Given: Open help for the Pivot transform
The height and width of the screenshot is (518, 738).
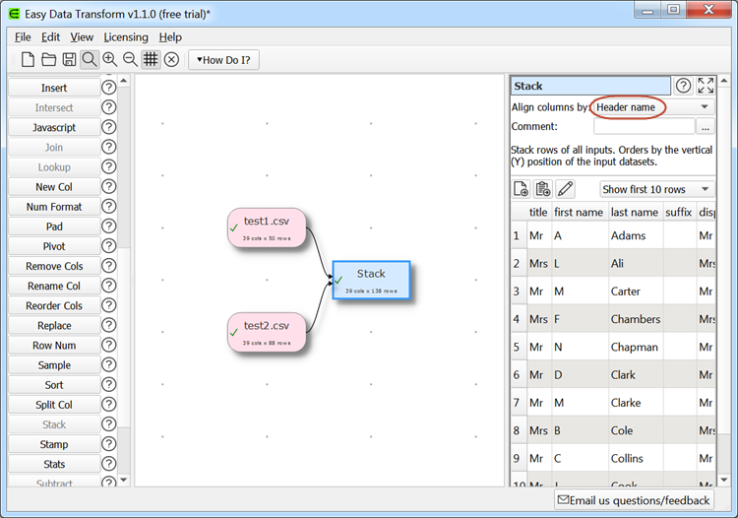Looking at the screenshot, I should 108,246.
